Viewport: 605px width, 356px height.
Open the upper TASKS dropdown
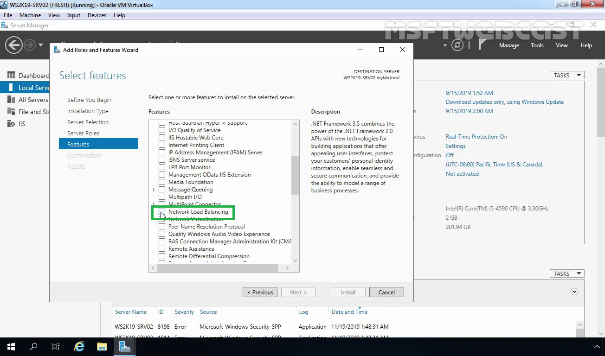click(566, 75)
